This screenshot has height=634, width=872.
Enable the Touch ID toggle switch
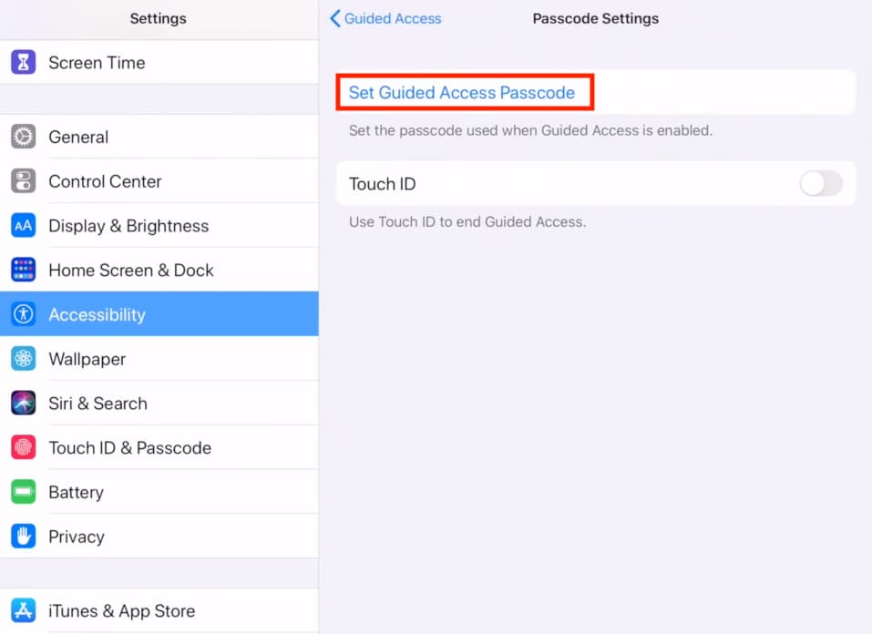point(821,183)
